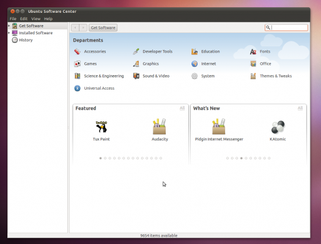Open the System gear icon
The width and height of the screenshot is (321, 244).
coord(194,76)
